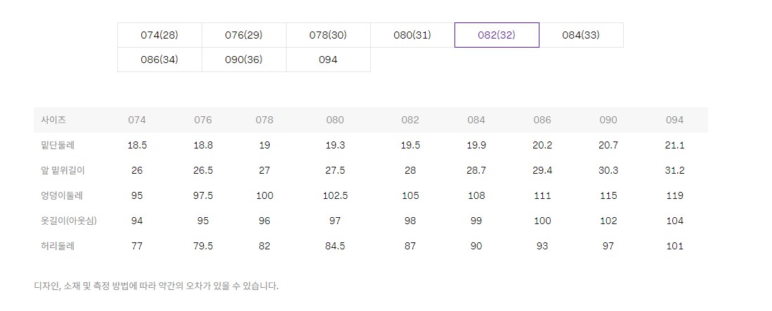
Task: Select size option 084(33)
Action: point(581,35)
